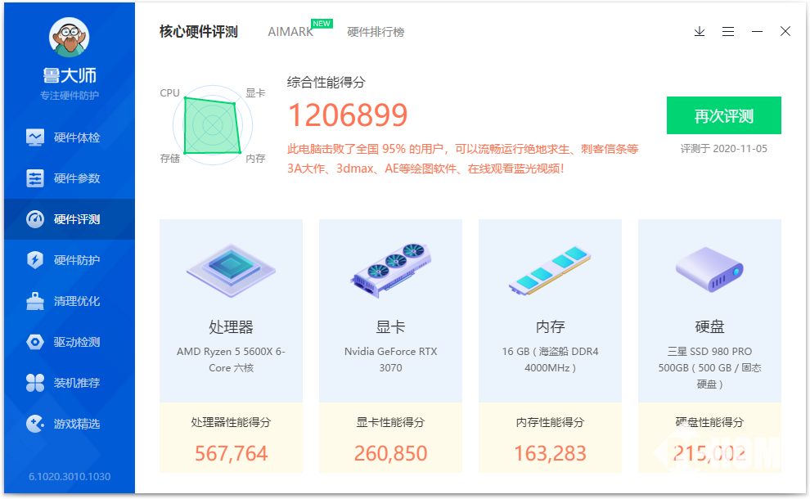Open 清理优化 in the sidebar
810x499 pixels.
[70, 301]
